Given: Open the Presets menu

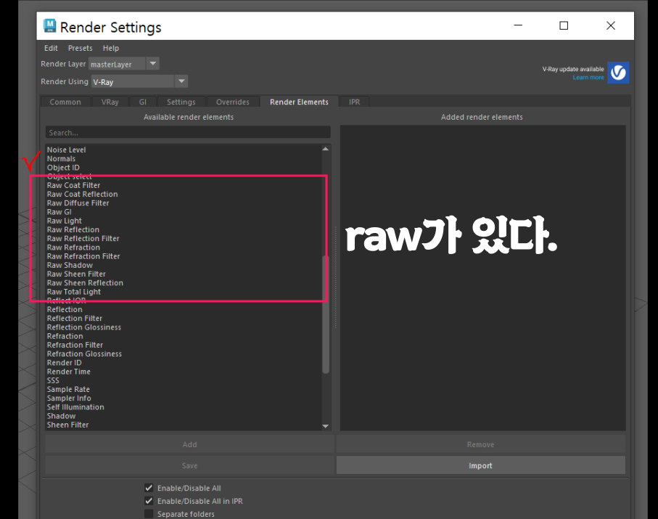Looking at the screenshot, I should click(x=80, y=49).
